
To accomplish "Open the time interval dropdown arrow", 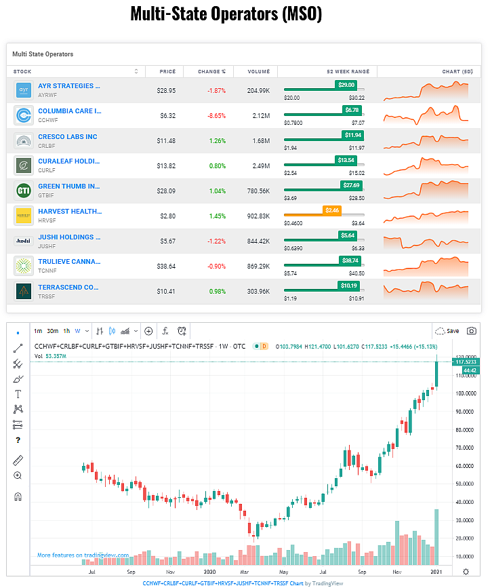I will (x=87, y=331).
